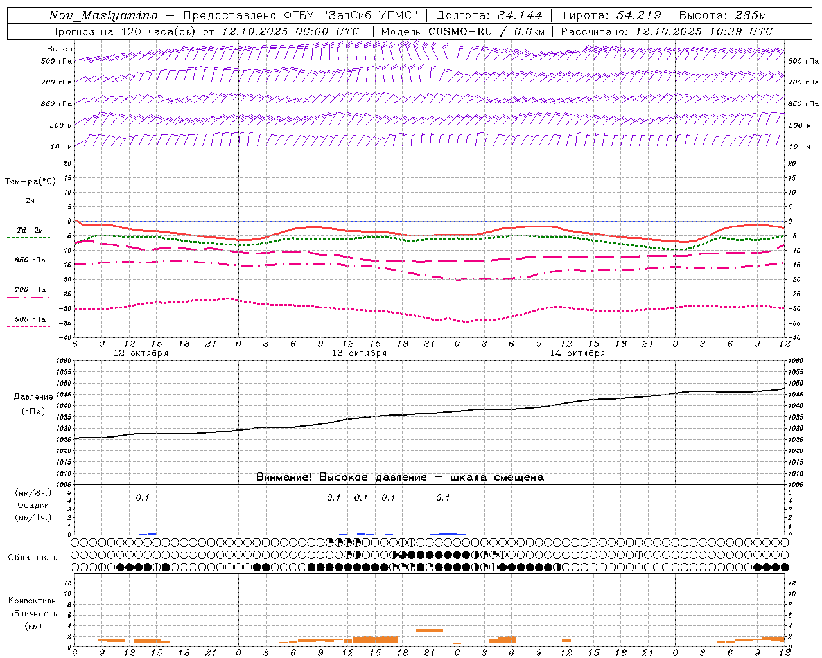Viewport: 822px width, 658px height.
Task: Select the (гПа) unit under Давление
Action: coord(33,411)
